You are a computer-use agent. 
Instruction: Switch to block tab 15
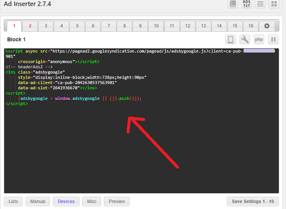click(x=235, y=26)
